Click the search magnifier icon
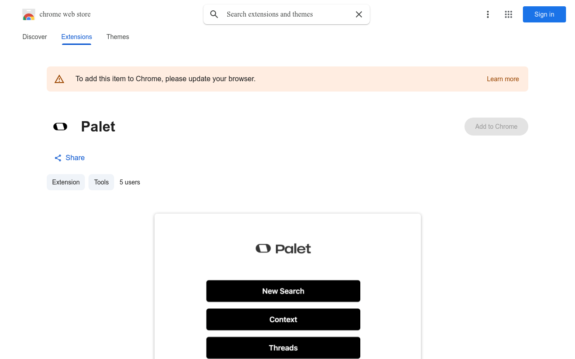Image resolution: width=575 pixels, height=359 pixels. pyautogui.click(x=214, y=14)
